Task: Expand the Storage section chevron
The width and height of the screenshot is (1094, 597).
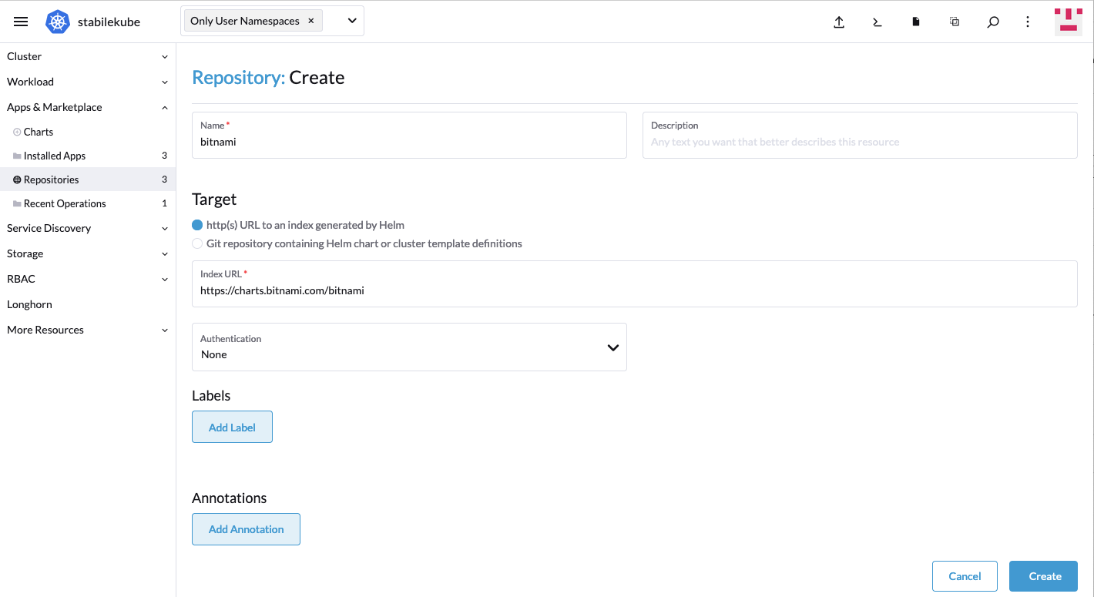Action: 165,254
